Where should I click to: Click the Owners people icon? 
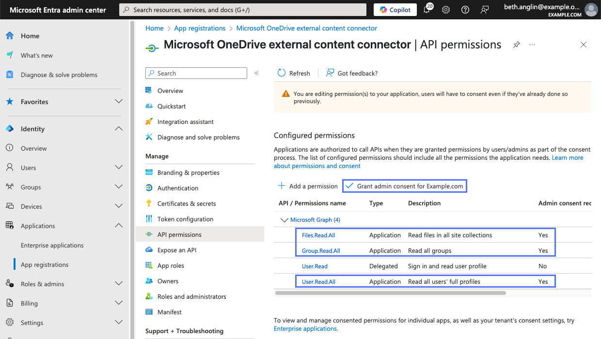[149, 281]
